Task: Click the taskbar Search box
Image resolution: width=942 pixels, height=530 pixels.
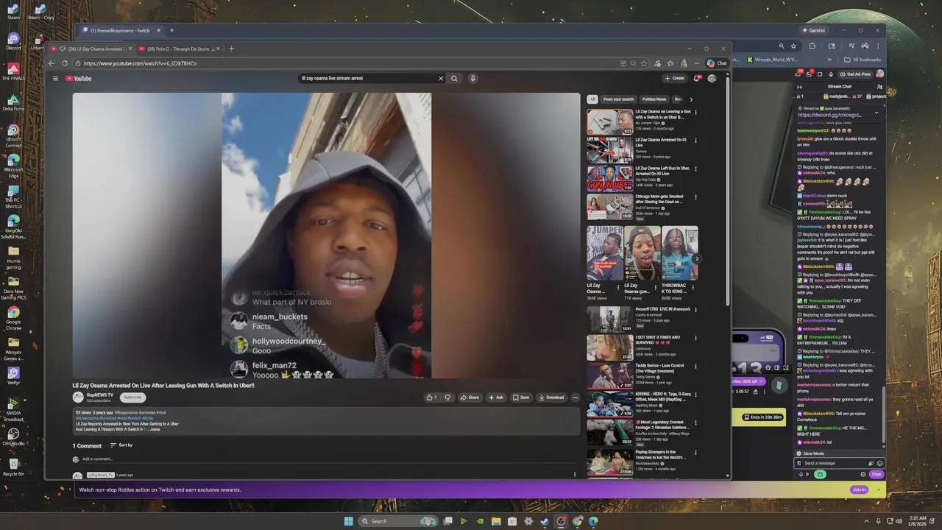Action: (x=398, y=521)
